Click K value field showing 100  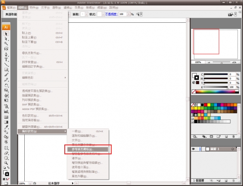coord(232,87)
